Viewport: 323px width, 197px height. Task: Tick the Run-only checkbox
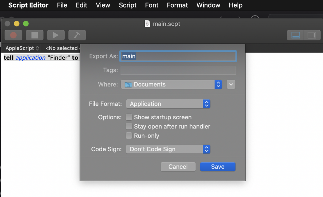[129, 135]
